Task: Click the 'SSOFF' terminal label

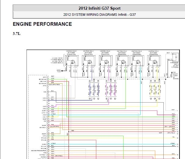Action: click(44, 126)
